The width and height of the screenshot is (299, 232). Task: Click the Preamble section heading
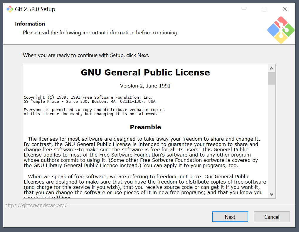pyautogui.click(x=145, y=127)
